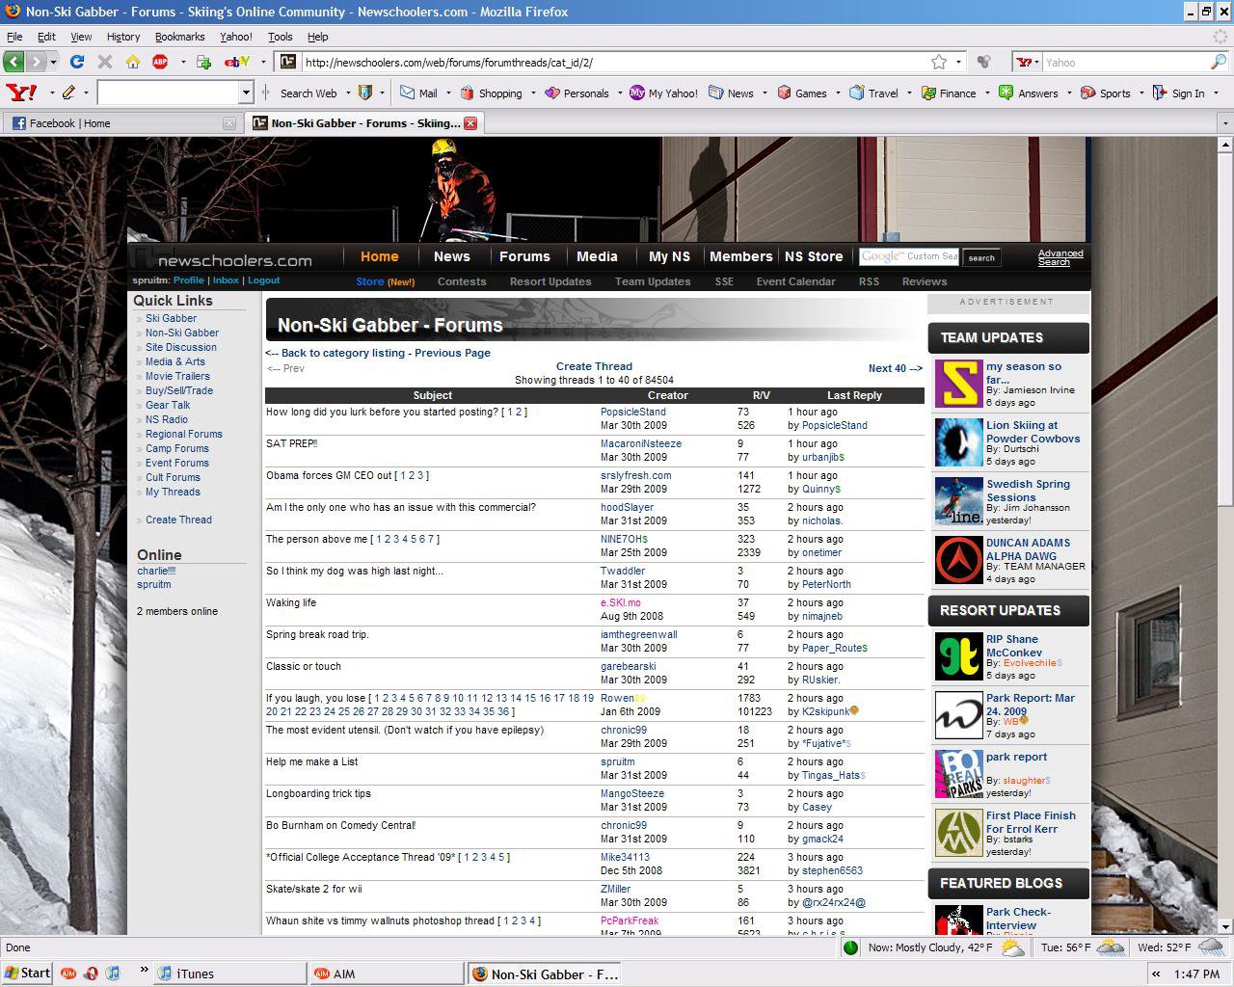Open the list all tabs dropdown
The image size is (1234, 987).
pos(1225,123)
